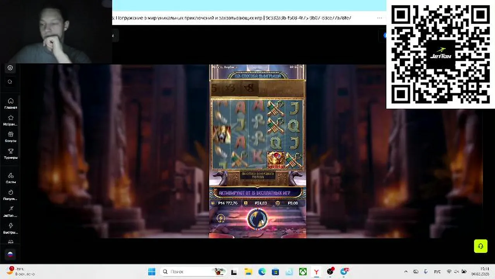Open File Explorer from the taskbar
The width and height of the screenshot is (495, 279).
pos(248,272)
